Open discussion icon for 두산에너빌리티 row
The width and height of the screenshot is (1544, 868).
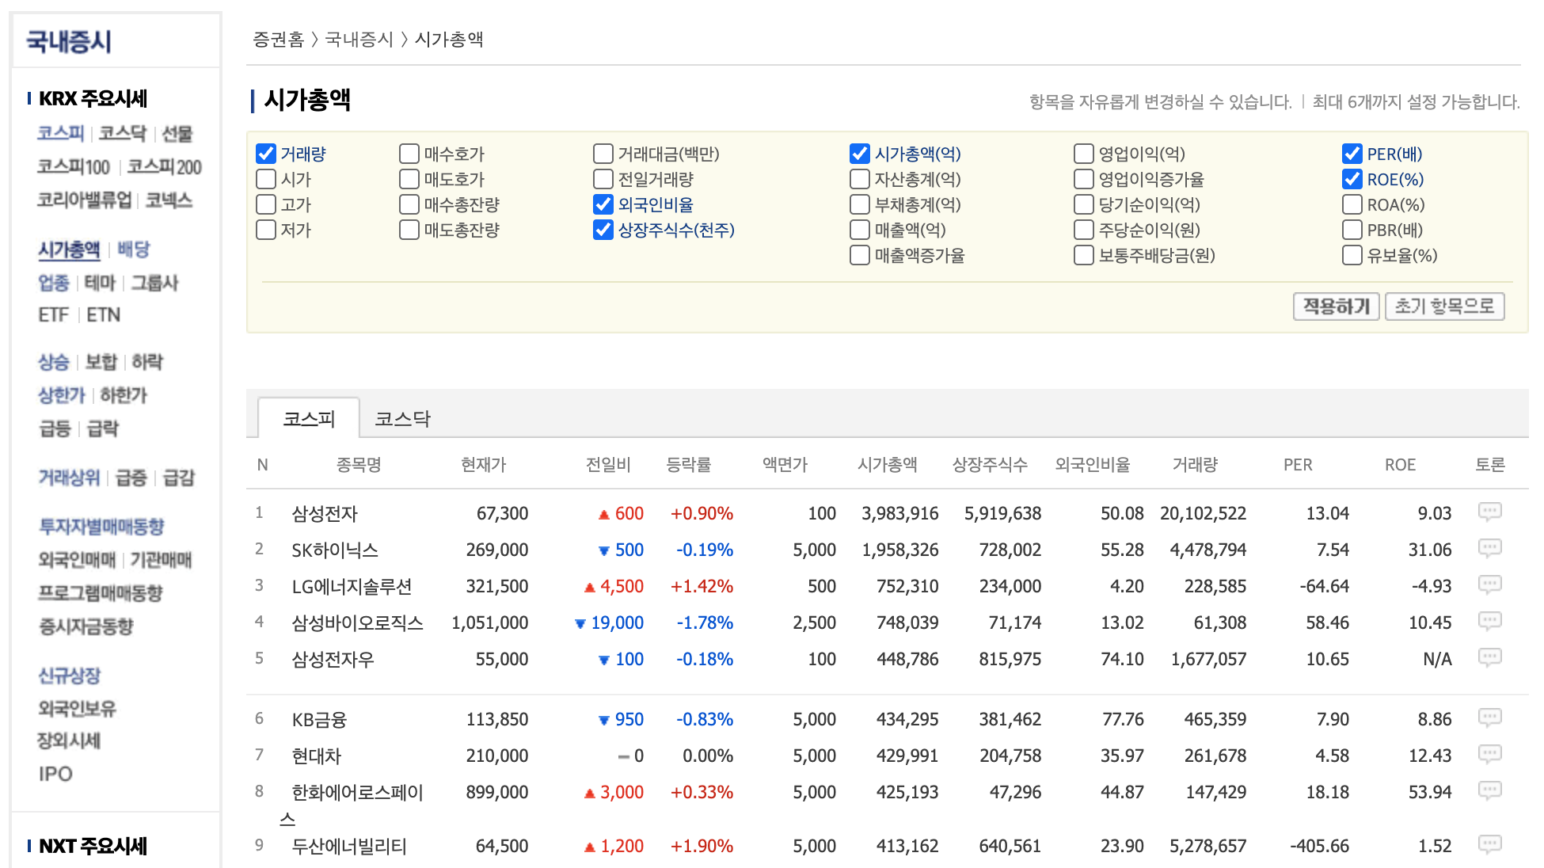(1489, 844)
